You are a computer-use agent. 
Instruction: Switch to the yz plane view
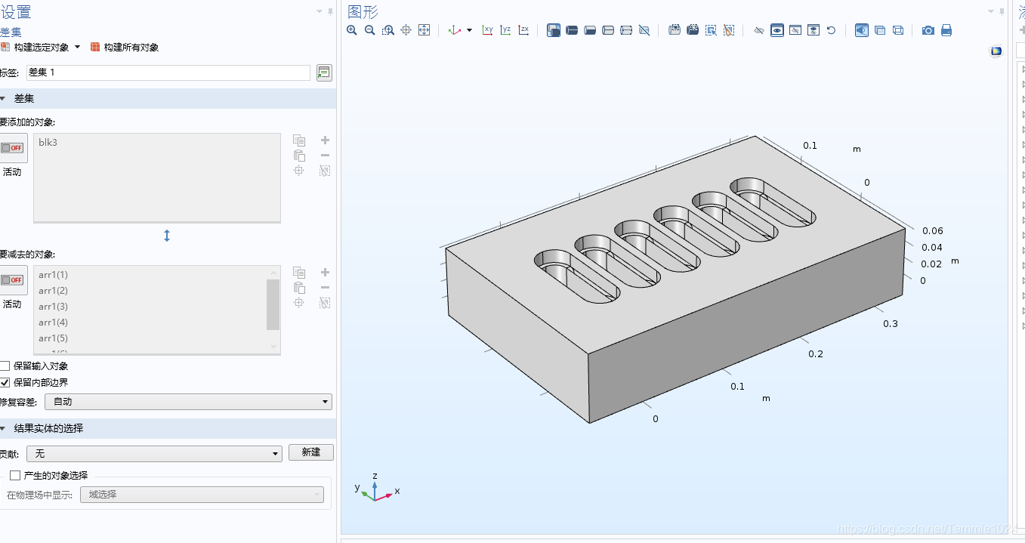click(506, 30)
